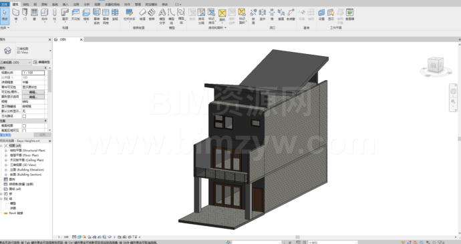
Task: Open the File (文件) menu
Action: tap(5, 5)
